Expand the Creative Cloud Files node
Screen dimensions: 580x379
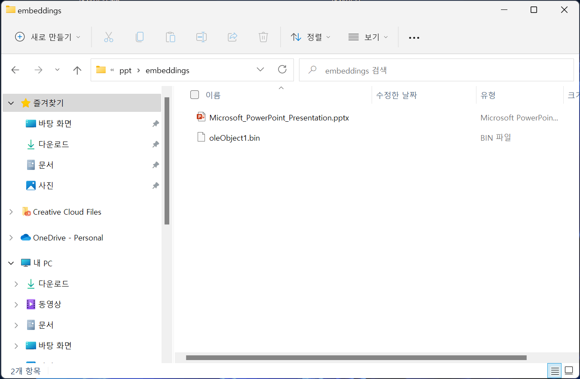point(11,212)
